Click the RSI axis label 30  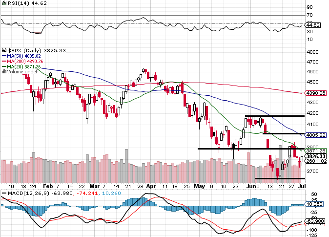point(309,31)
